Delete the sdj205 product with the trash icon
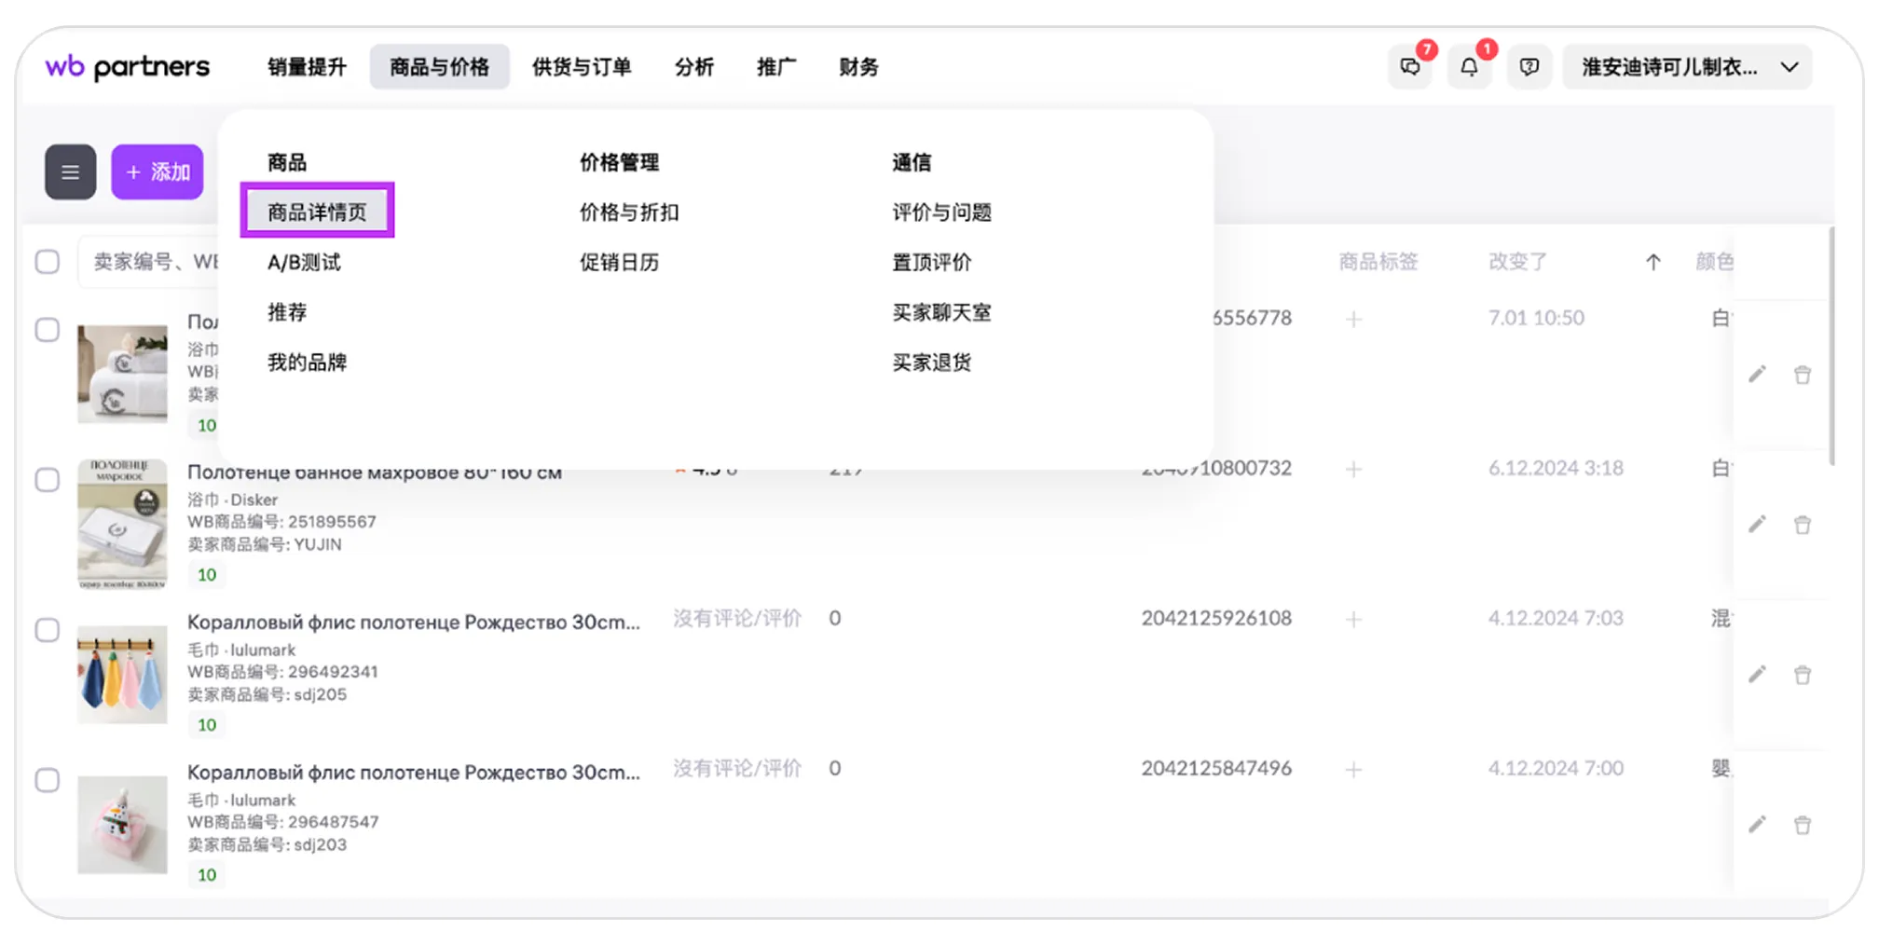Image resolution: width=1879 pixels, height=945 pixels. click(x=1803, y=675)
